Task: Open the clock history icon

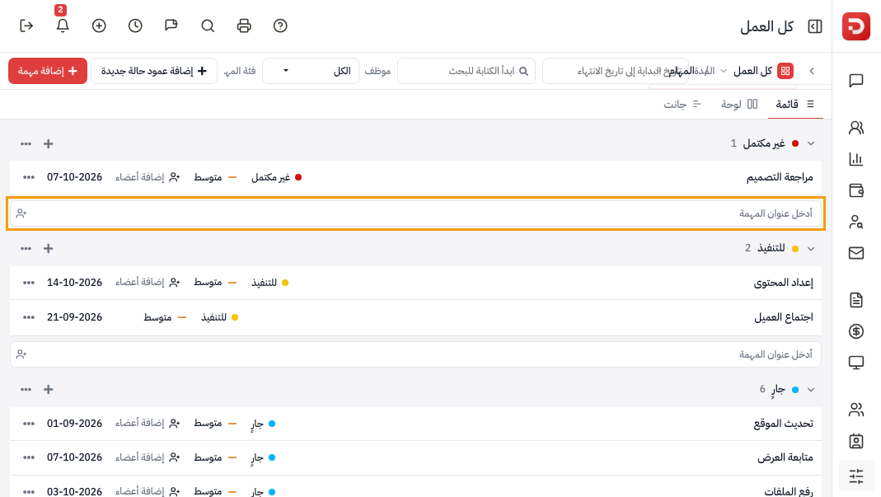Action: [135, 26]
